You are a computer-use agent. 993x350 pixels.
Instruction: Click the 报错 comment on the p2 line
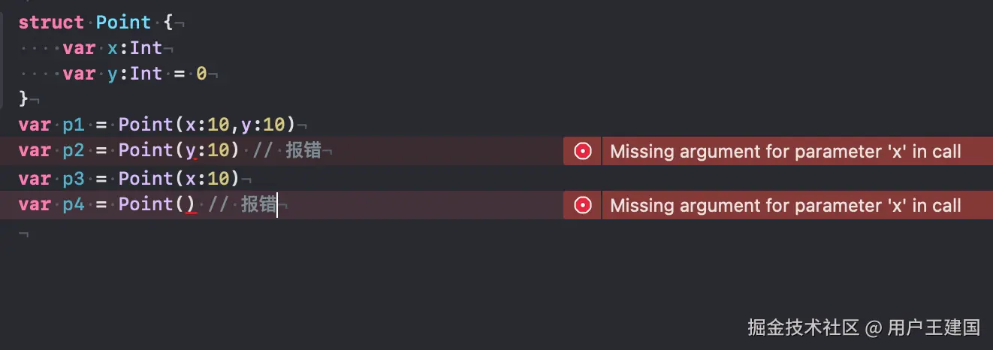click(x=303, y=151)
